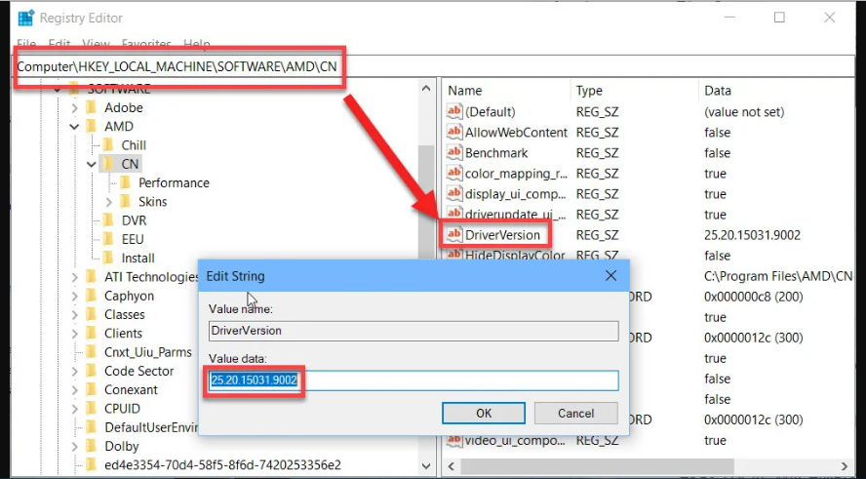Image resolution: width=866 pixels, height=479 pixels.
Task: Expand the Adobe registry key
Action: 74,107
